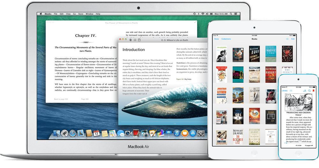Click the notes panel icon in the toolbar

coord(139,40)
